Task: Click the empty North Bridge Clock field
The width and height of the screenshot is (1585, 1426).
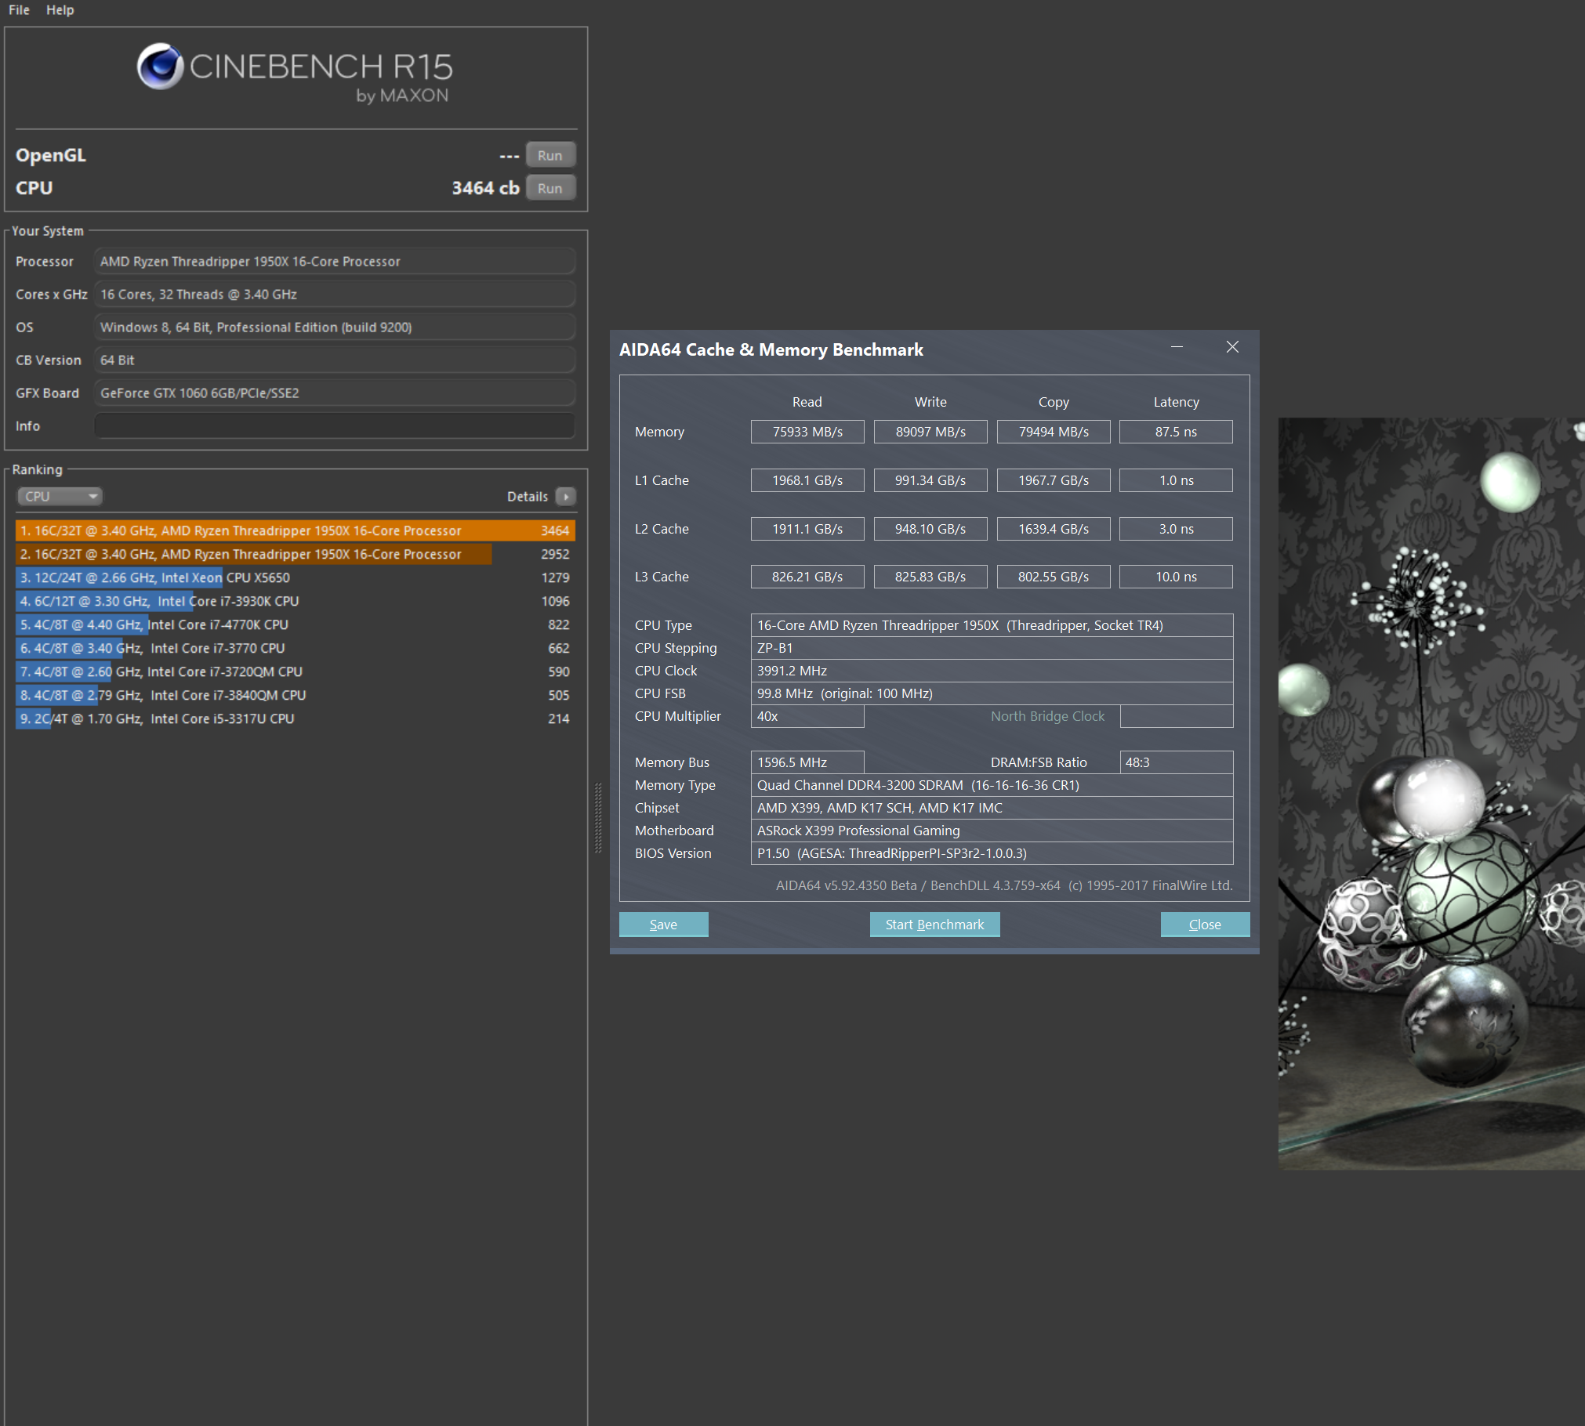Action: click(1176, 716)
